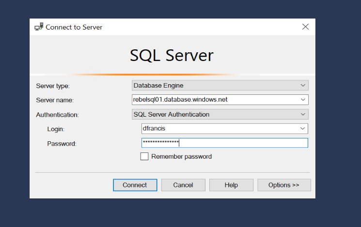The image size is (361, 227).
Task: Open Help for the connection dialog
Action: 232,185
